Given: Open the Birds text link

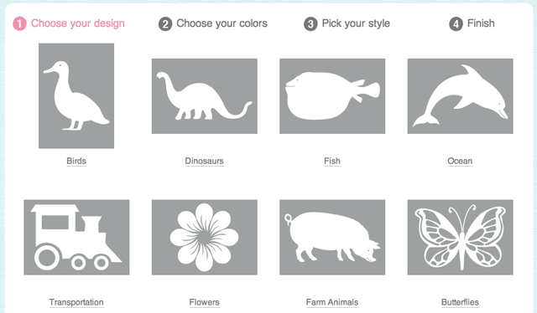Looking at the screenshot, I should pos(76,161).
